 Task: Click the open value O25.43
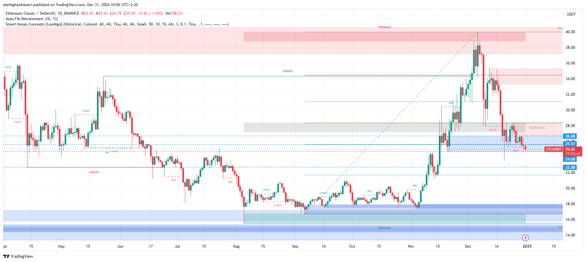87,13
